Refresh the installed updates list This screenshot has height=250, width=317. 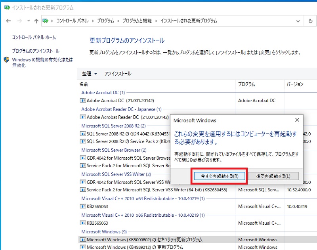(311, 21)
